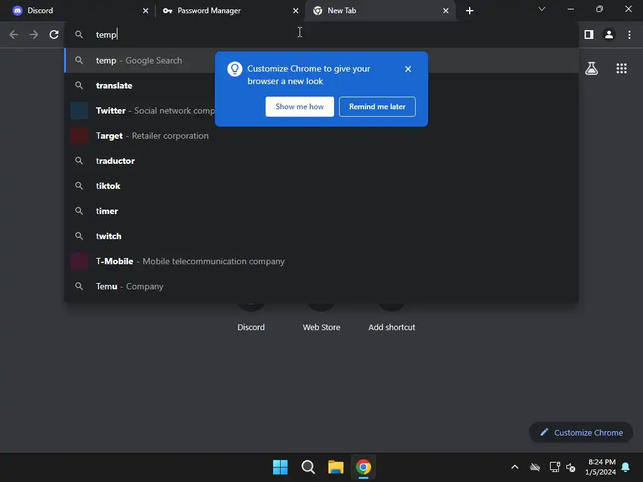The image size is (643, 482).
Task: Open the clock showing 8:24 PM
Action: click(600, 467)
